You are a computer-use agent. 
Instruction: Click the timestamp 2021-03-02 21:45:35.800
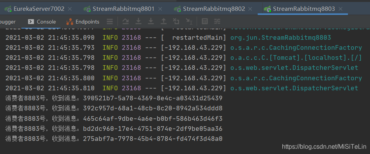pyautogui.click(x=50, y=78)
